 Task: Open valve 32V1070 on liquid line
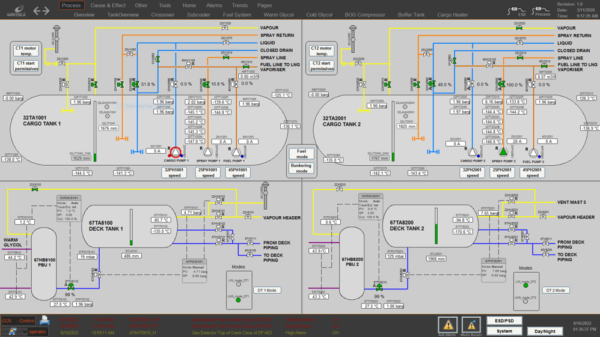(x=226, y=43)
